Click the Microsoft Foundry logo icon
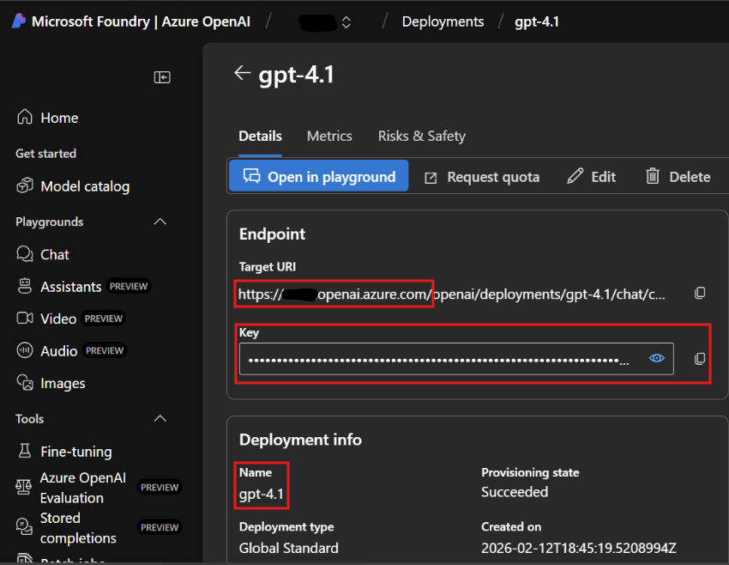Viewport: 729px width, 565px height. tap(18, 21)
